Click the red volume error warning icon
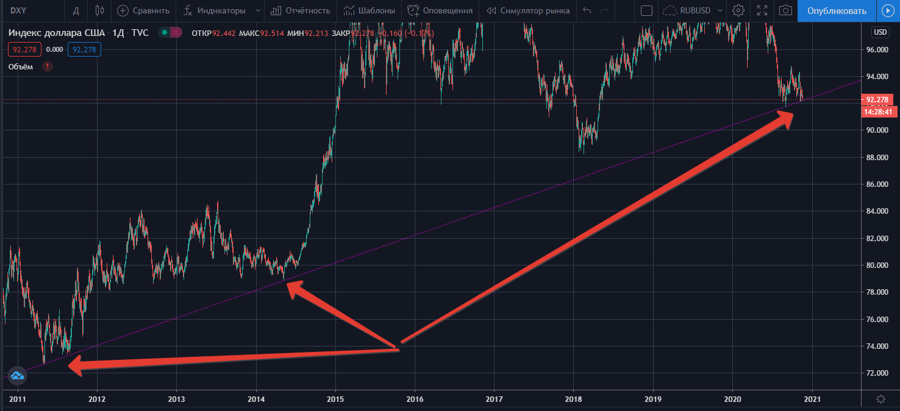The image size is (900, 411). [48, 66]
